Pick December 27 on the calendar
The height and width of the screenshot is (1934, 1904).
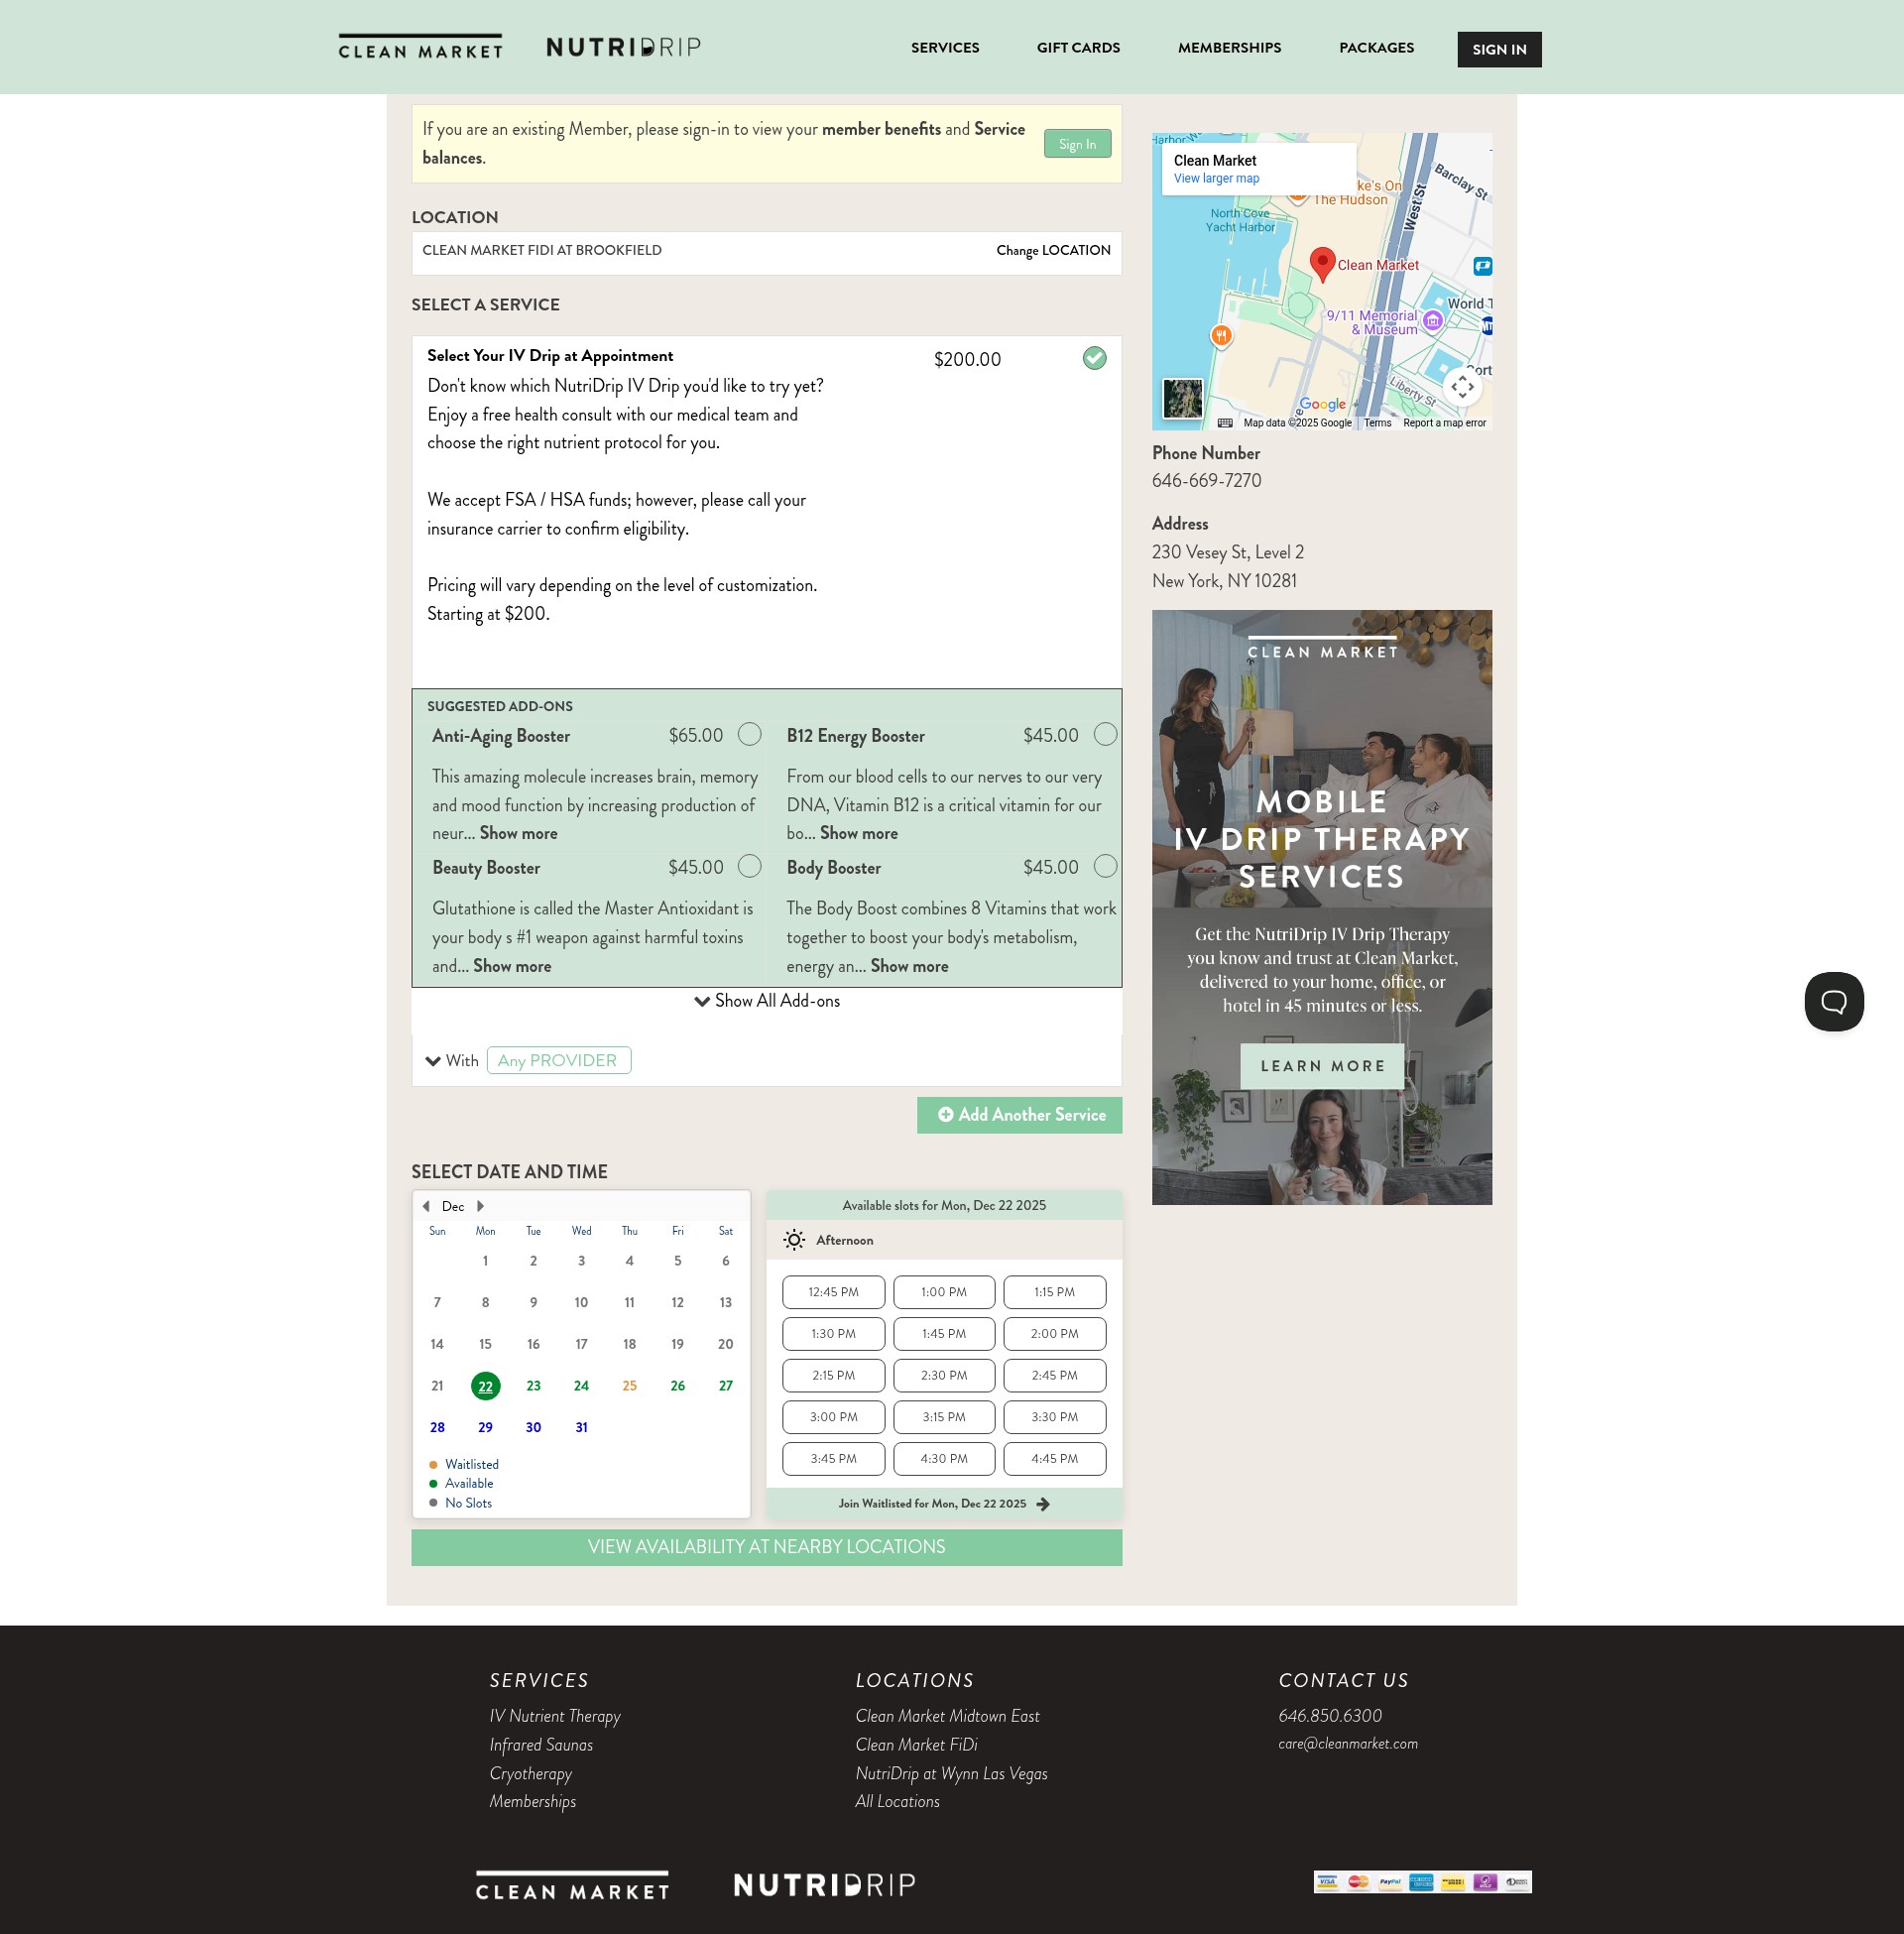click(x=725, y=1386)
